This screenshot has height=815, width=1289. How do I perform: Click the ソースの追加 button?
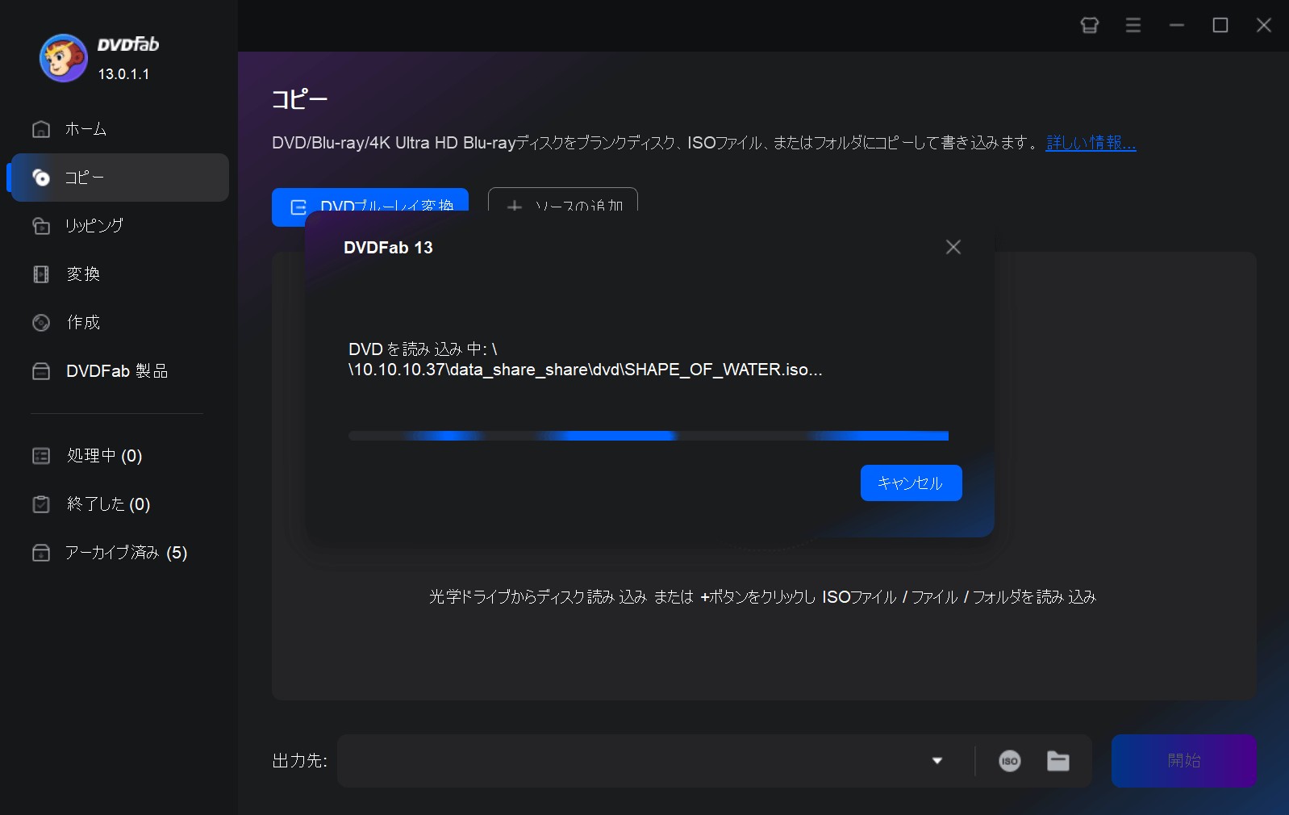click(x=563, y=199)
